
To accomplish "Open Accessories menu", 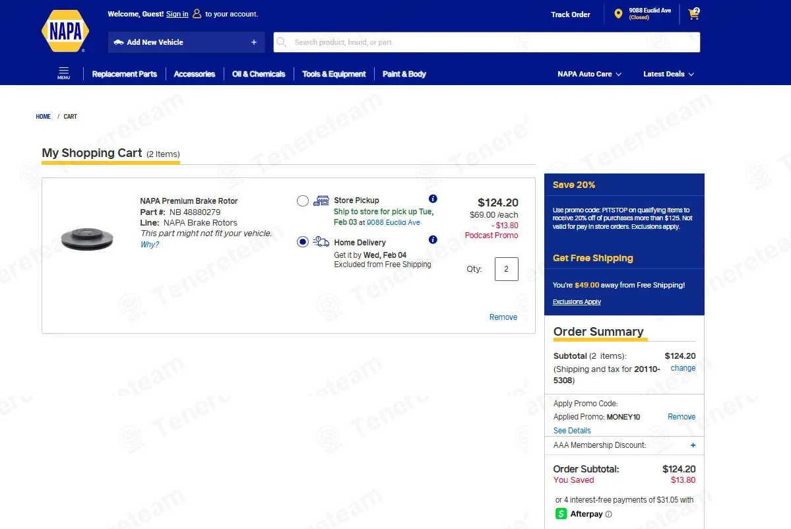I will [x=194, y=74].
